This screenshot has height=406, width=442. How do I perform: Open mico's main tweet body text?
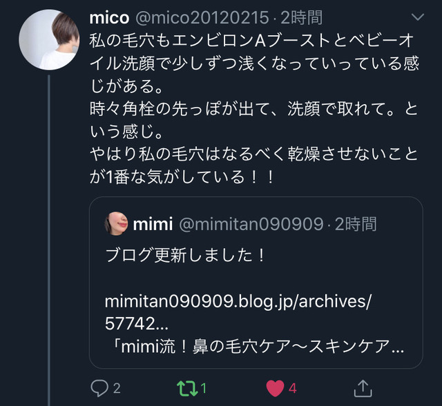(253, 109)
